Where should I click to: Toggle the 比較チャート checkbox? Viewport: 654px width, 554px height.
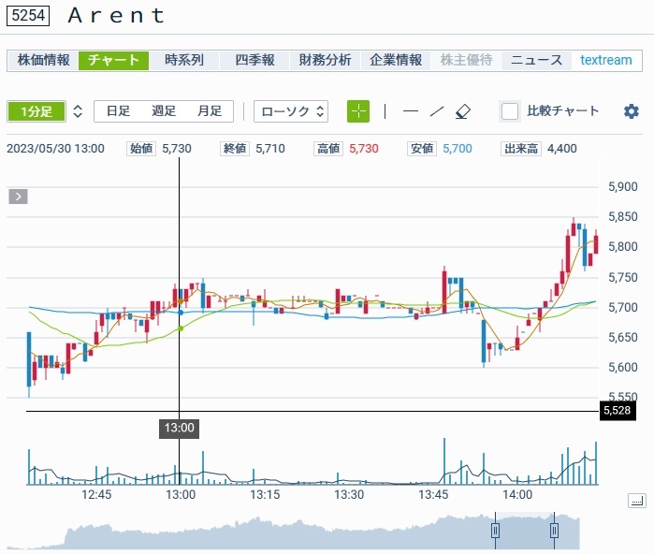pos(510,111)
